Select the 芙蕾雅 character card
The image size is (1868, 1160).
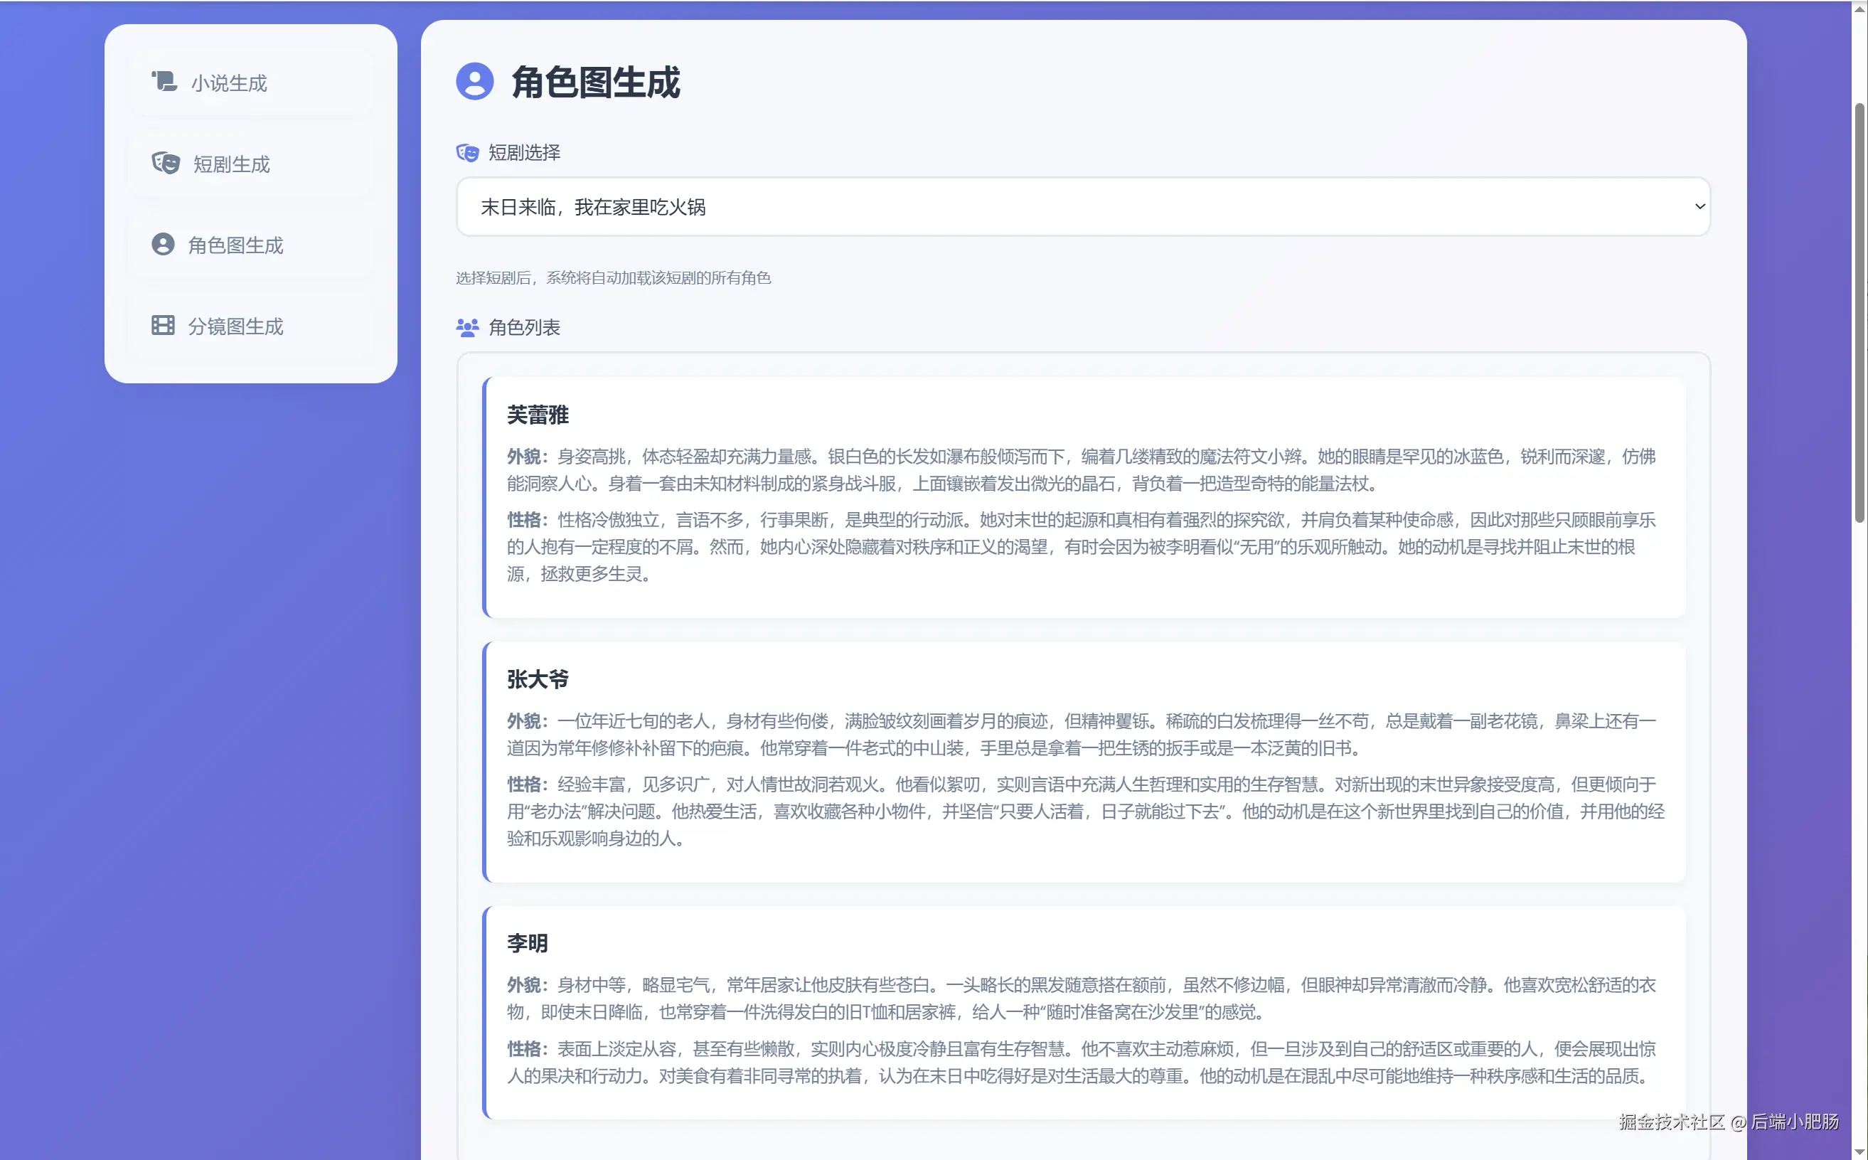point(1083,497)
